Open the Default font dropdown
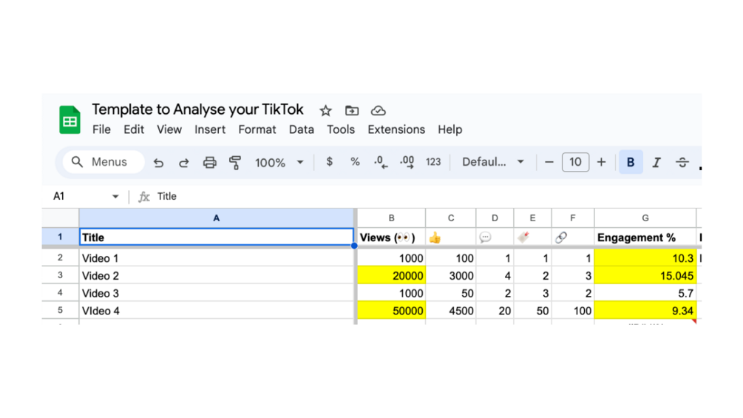The height and width of the screenshot is (418, 743). point(493,162)
